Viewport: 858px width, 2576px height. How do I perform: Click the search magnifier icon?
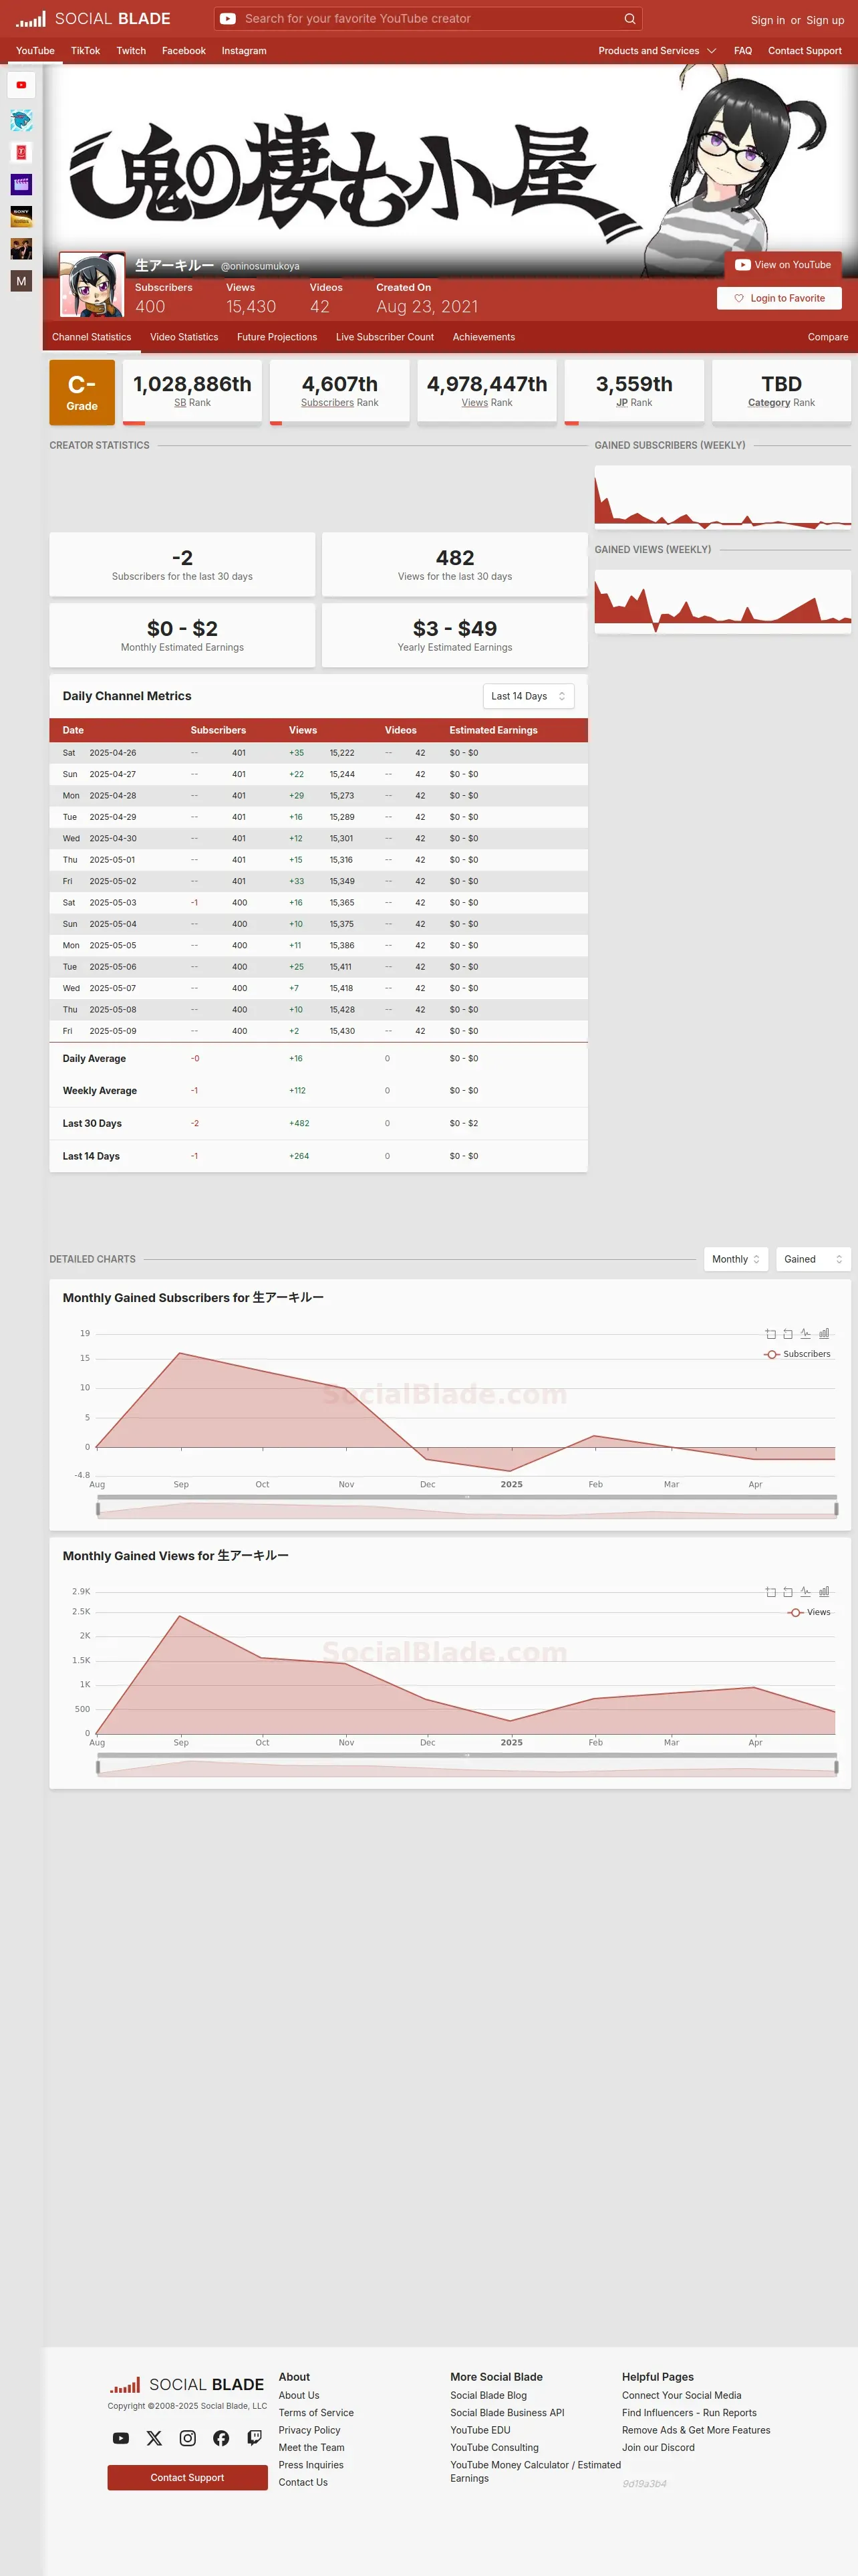click(629, 19)
